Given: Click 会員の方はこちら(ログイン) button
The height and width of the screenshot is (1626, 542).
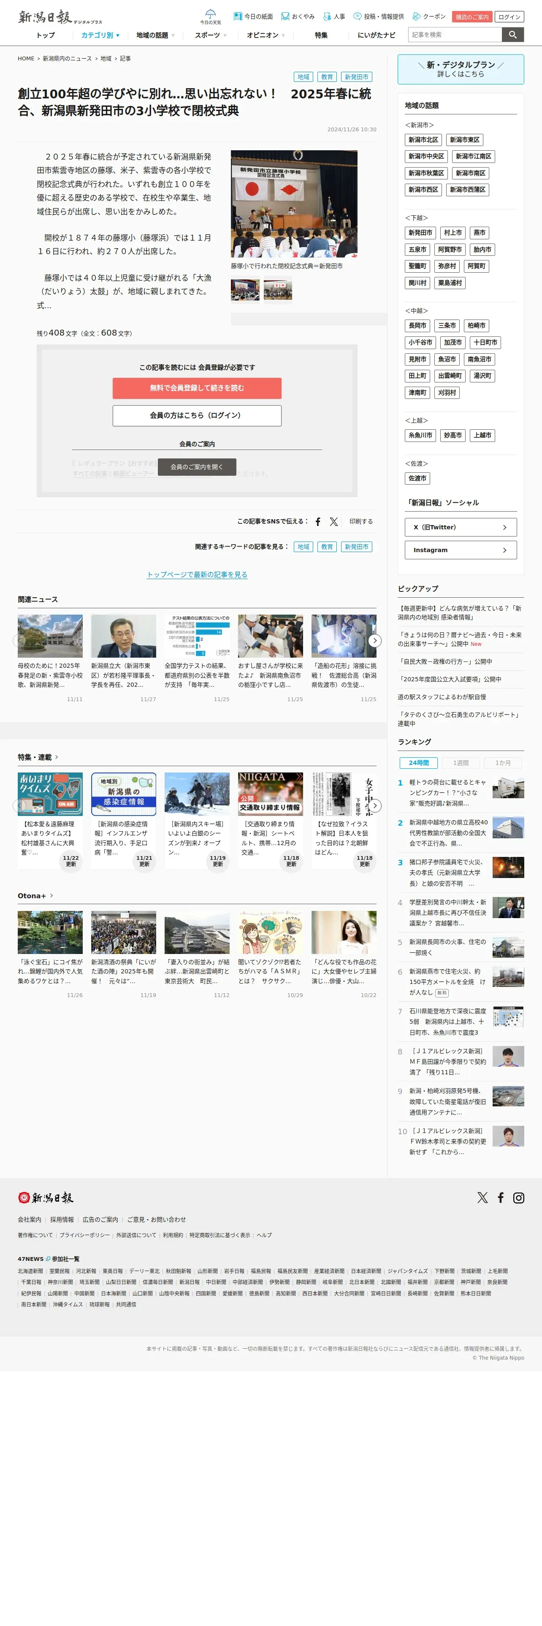Looking at the screenshot, I should click(x=197, y=415).
